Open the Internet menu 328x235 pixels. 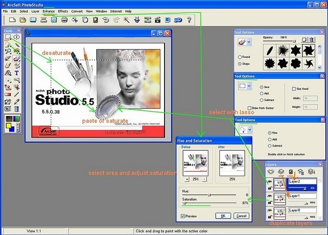coord(116,11)
